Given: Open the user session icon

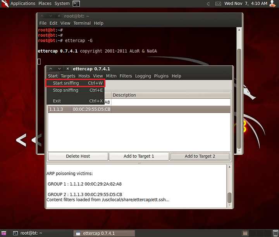Looking at the screenshot, I should coord(272,4).
